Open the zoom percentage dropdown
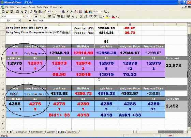 pyautogui.click(x=102, y=12)
